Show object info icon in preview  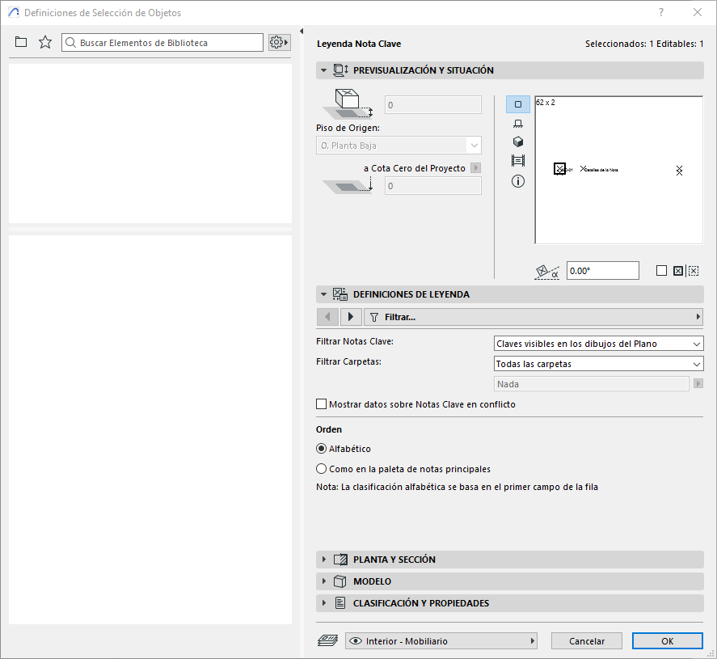[518, 181]
